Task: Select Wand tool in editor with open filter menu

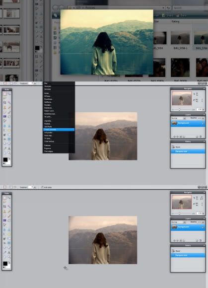Action: (x=9, y=103)
